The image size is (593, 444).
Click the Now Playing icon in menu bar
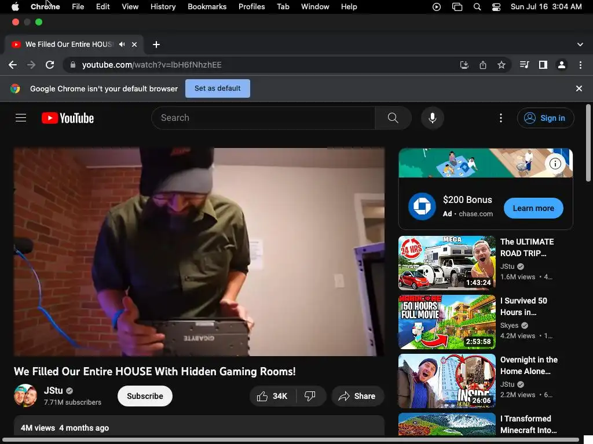(x=437, y=7)
